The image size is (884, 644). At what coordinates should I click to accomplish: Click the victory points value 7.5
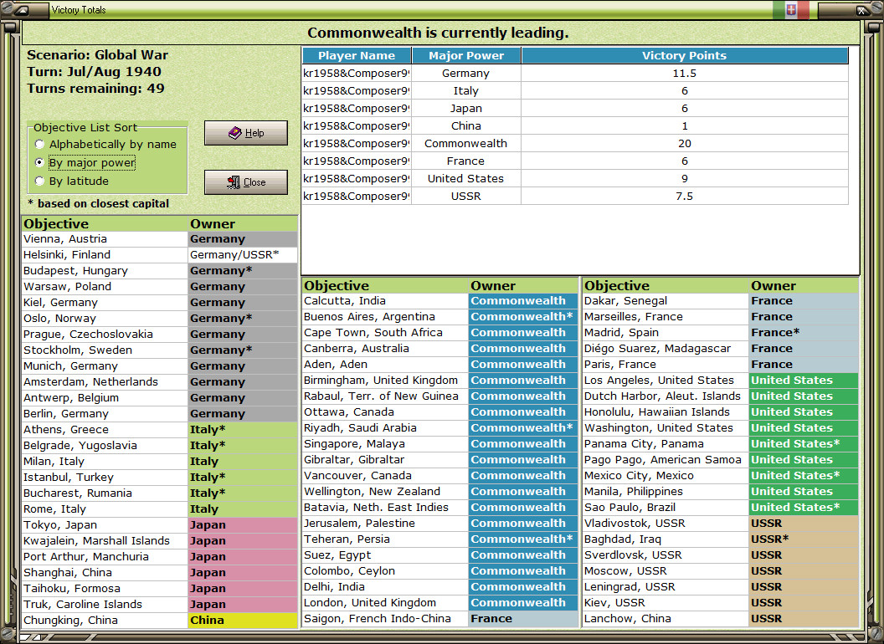coord(685,196)
